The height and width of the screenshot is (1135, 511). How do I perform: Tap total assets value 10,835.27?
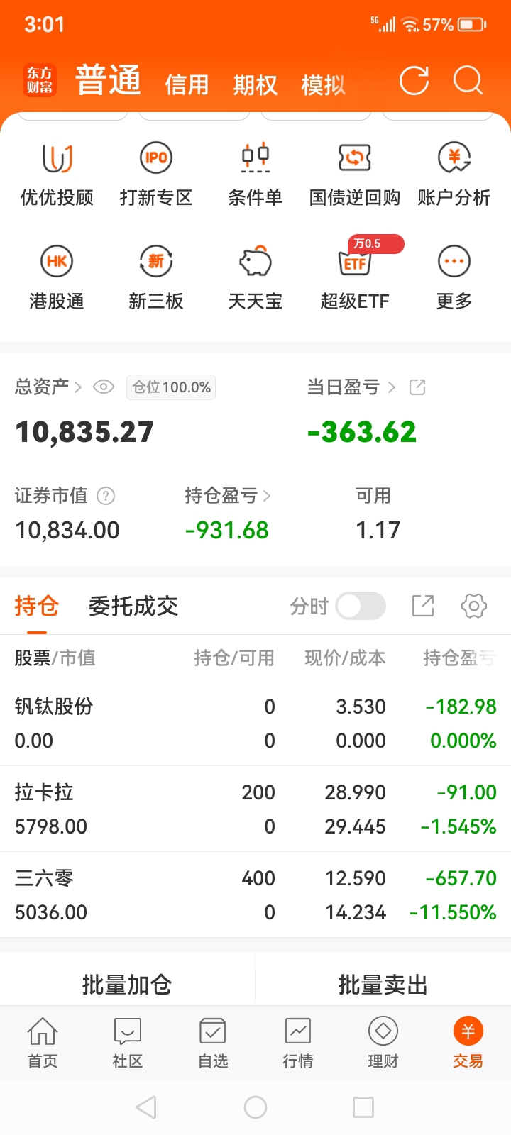[84, 432]
